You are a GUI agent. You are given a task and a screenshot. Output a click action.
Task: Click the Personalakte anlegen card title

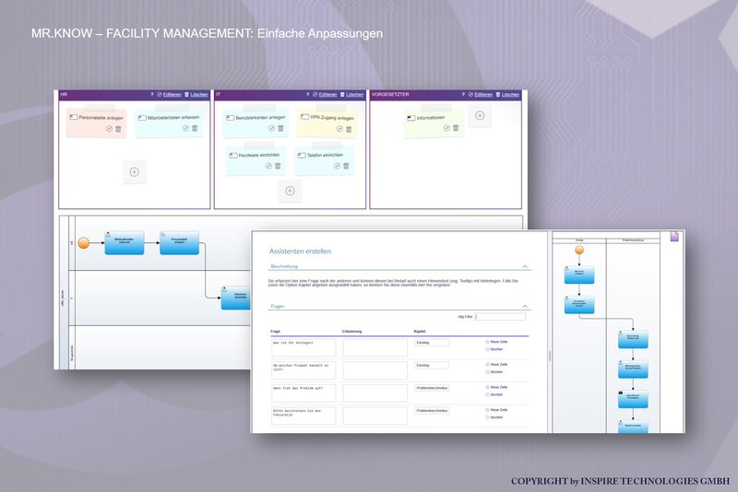click(101, 118)
